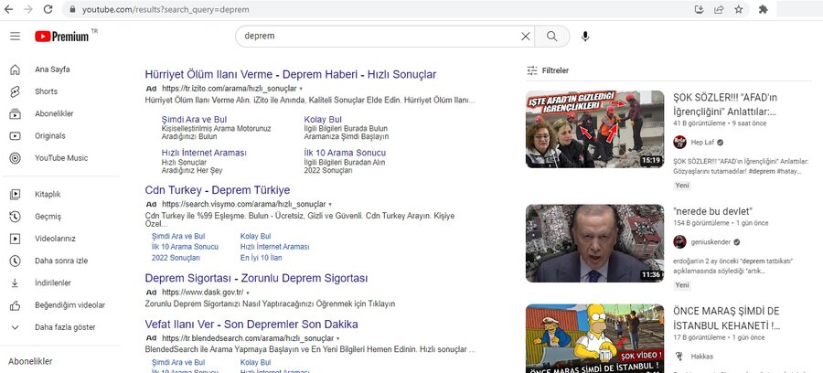Click the YouTube Premium logo

62,36
